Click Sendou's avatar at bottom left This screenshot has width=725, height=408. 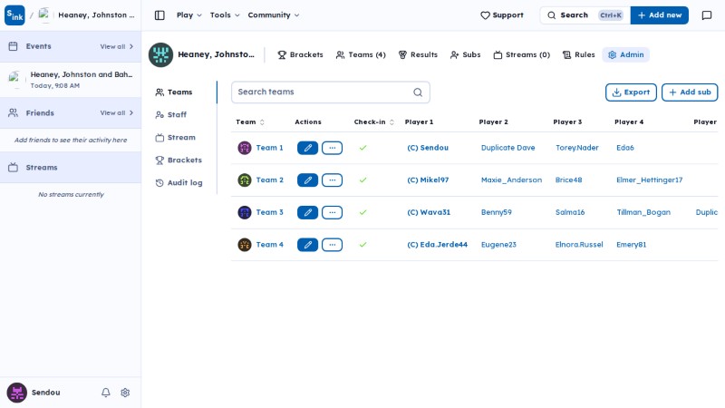pos(16,393)
